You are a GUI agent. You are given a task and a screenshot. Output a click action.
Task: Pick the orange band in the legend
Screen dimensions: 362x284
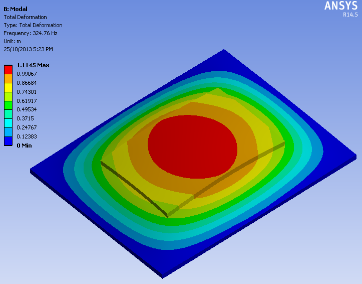(x=8, y=78)
